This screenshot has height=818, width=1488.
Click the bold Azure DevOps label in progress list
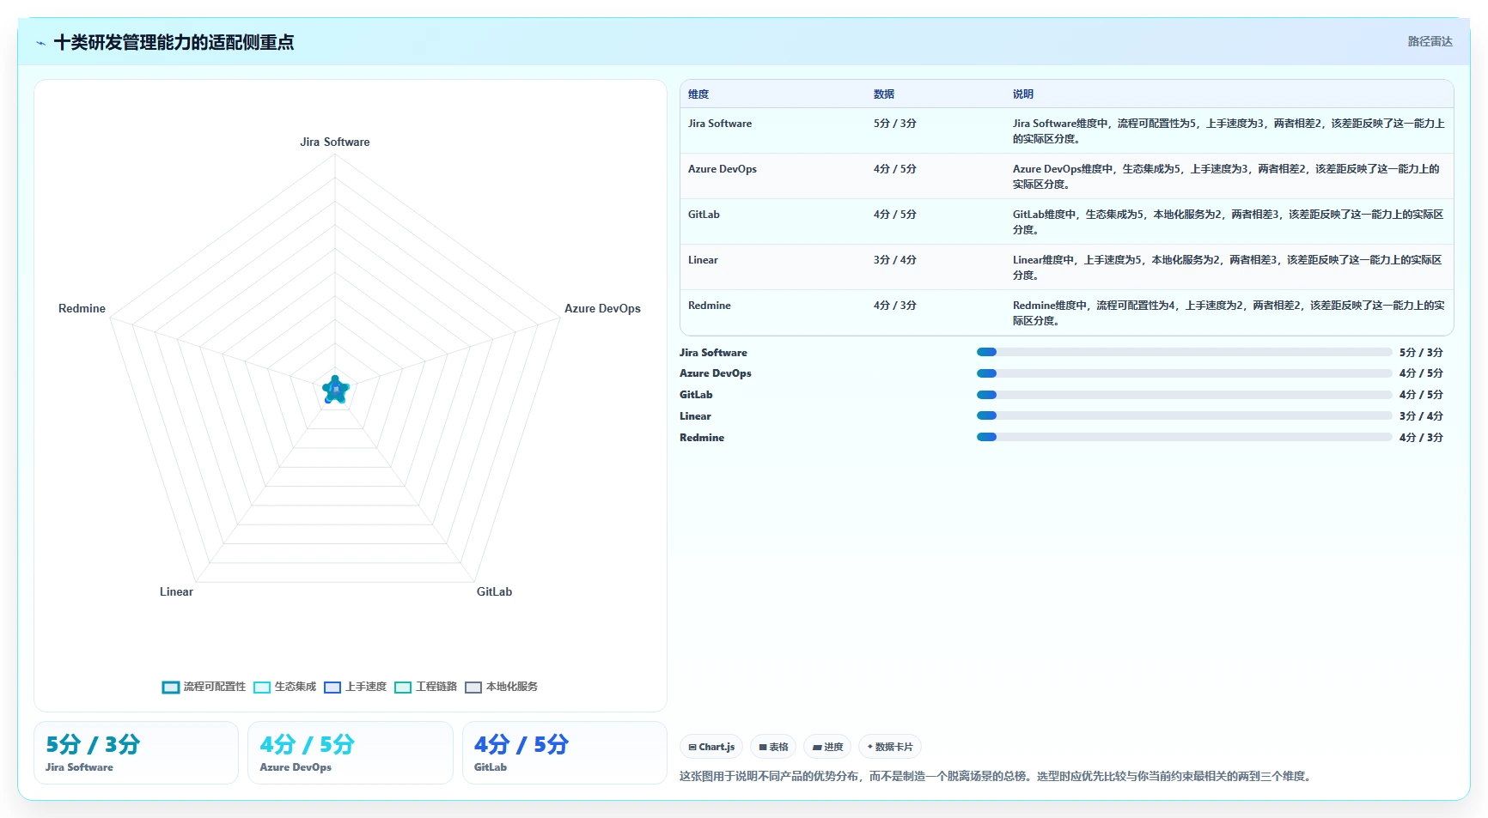716,373
